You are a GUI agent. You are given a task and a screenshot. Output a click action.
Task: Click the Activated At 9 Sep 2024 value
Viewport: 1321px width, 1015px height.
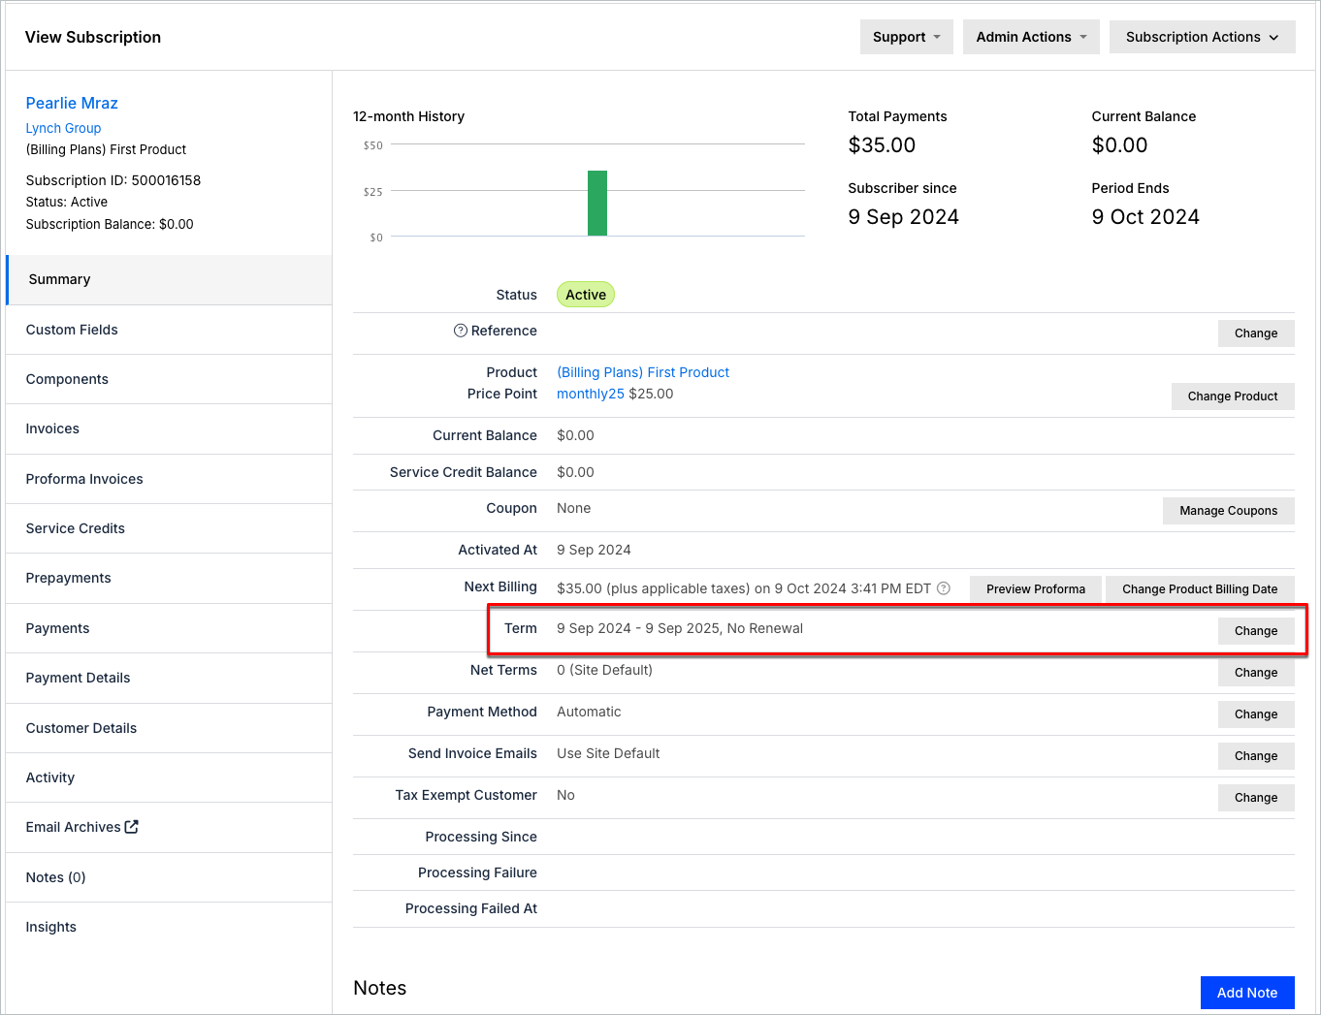[594, 550]
